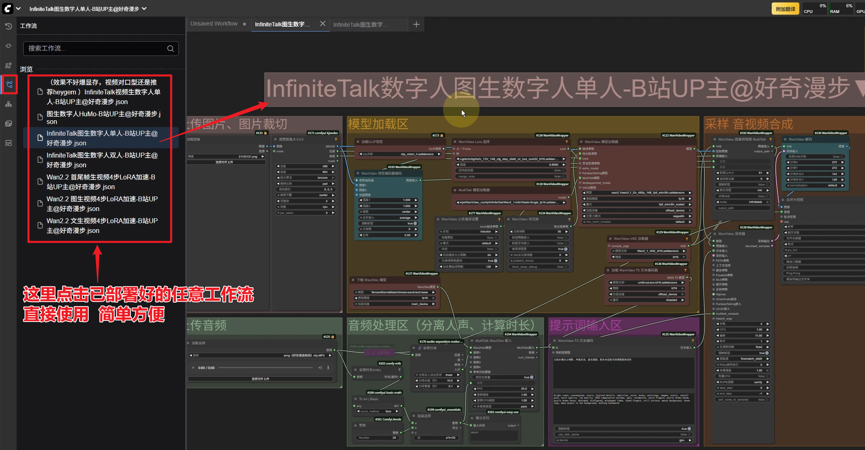Open the clip名称 clip_vision_h selector
Screen dimensions: 865x450
pos(400,154)
